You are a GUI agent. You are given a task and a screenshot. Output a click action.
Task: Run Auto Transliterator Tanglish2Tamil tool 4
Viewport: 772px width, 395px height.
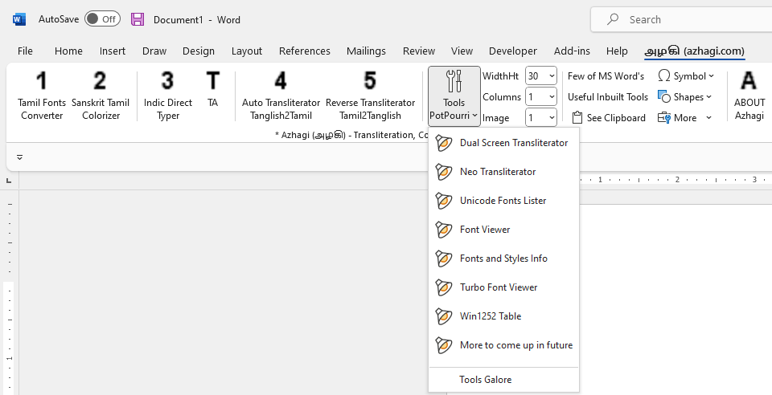click(x=281, y=96)
